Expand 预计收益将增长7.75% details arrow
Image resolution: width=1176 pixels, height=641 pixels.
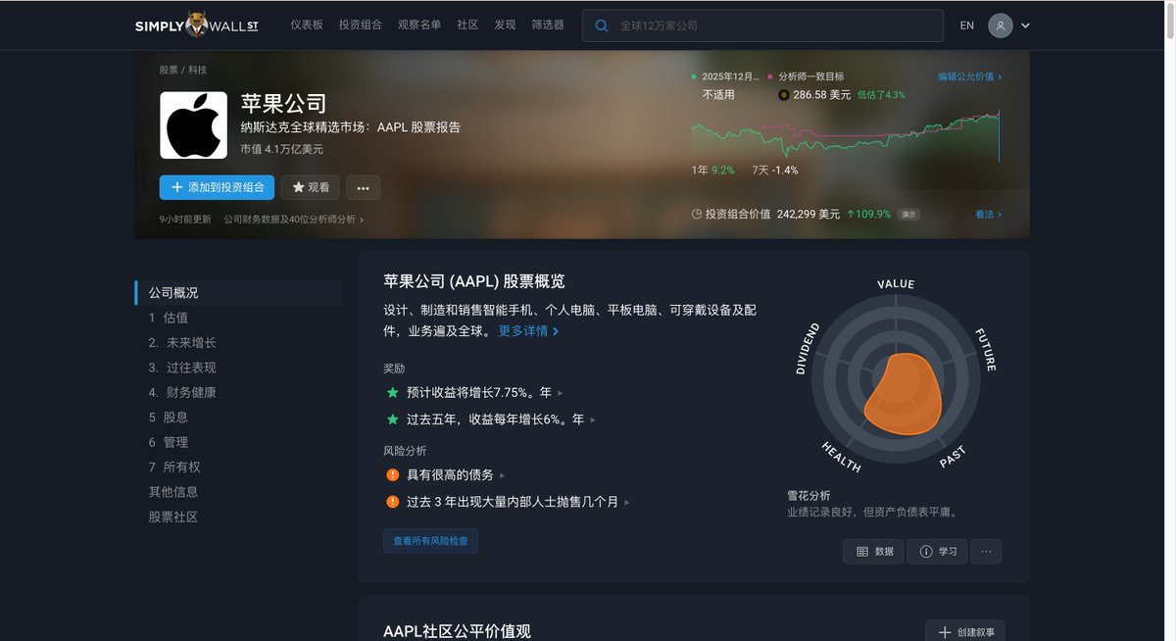coord(561,393)
